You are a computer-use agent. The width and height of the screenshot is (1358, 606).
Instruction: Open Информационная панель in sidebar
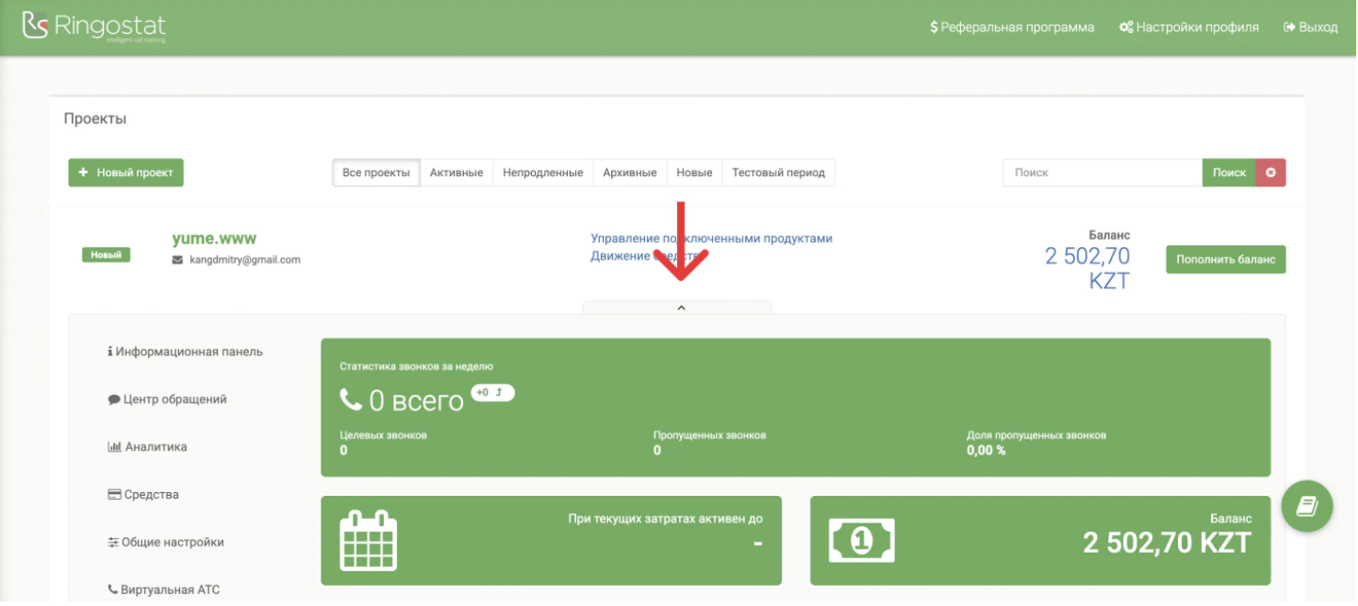[185, 352]
